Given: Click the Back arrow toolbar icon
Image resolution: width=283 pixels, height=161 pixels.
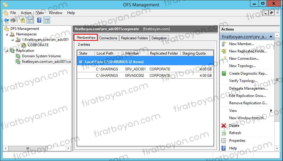Looking at the screenshot, I should 6,20.
